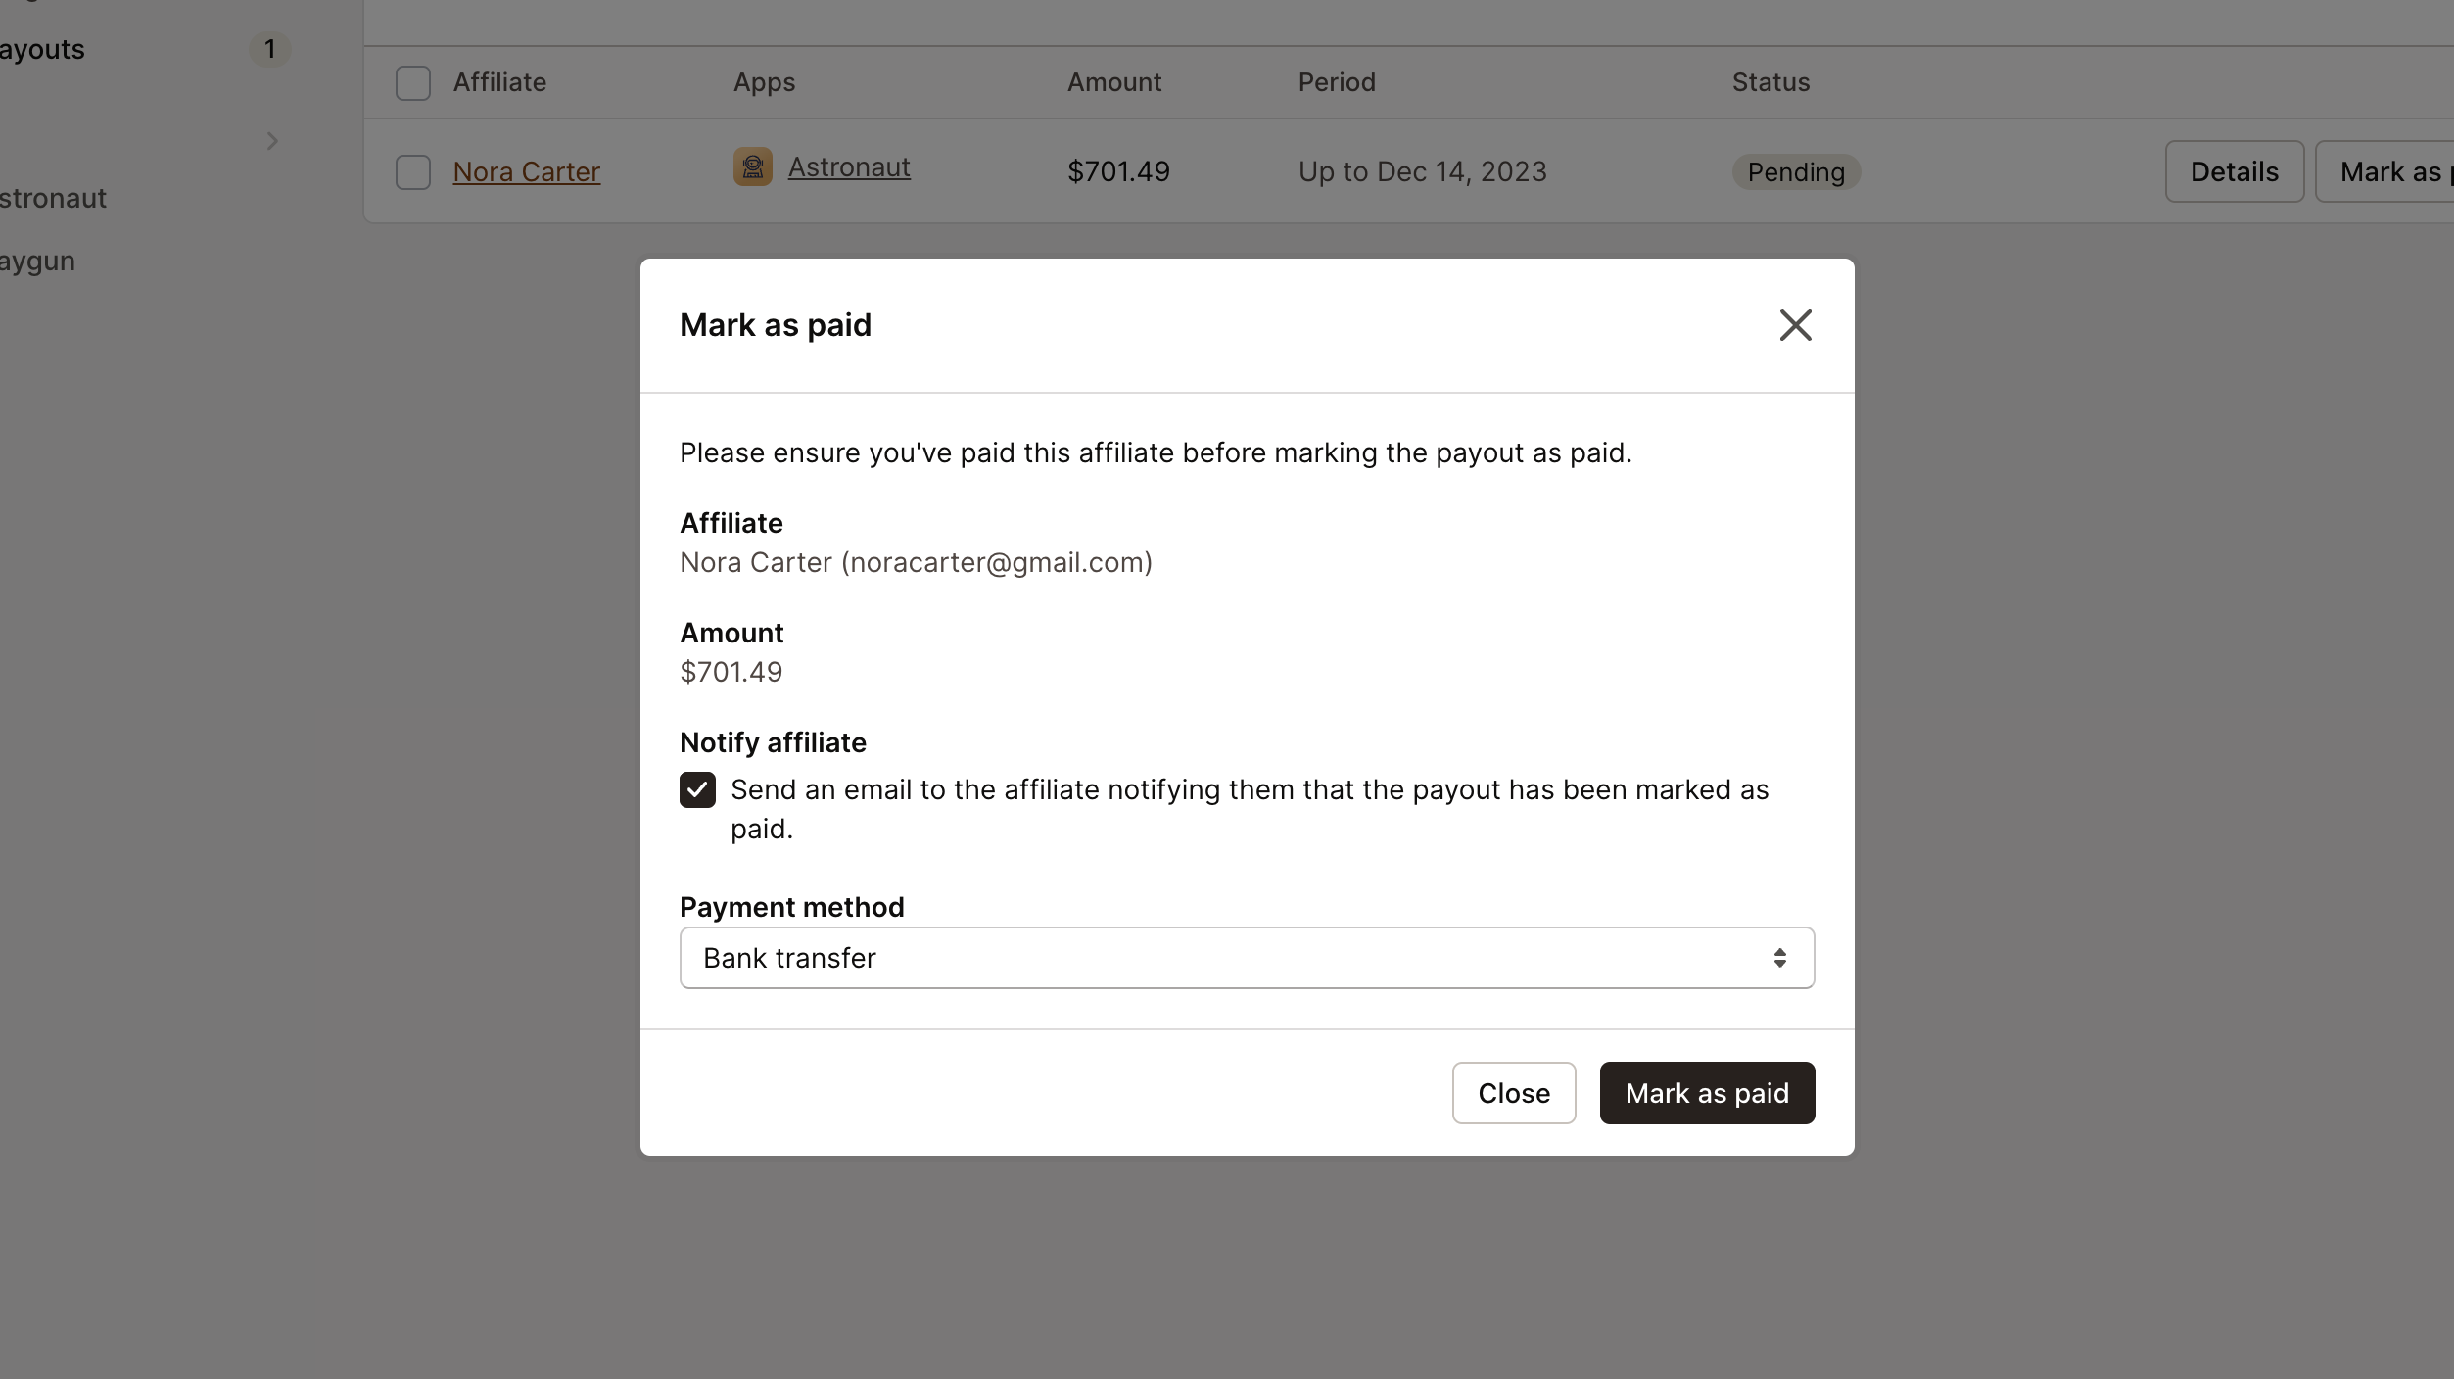The width and height of the screenshot is (2454, 1379).
Task: Check the header checkbox to select all payouts
Action: point(413,82)
